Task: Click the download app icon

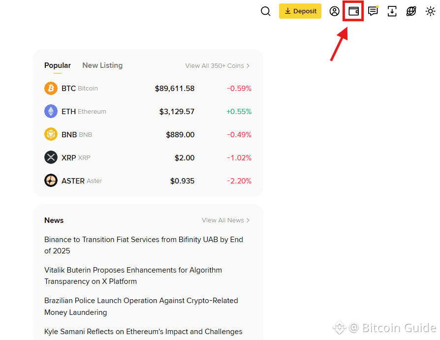Action: tap(392, 11)
